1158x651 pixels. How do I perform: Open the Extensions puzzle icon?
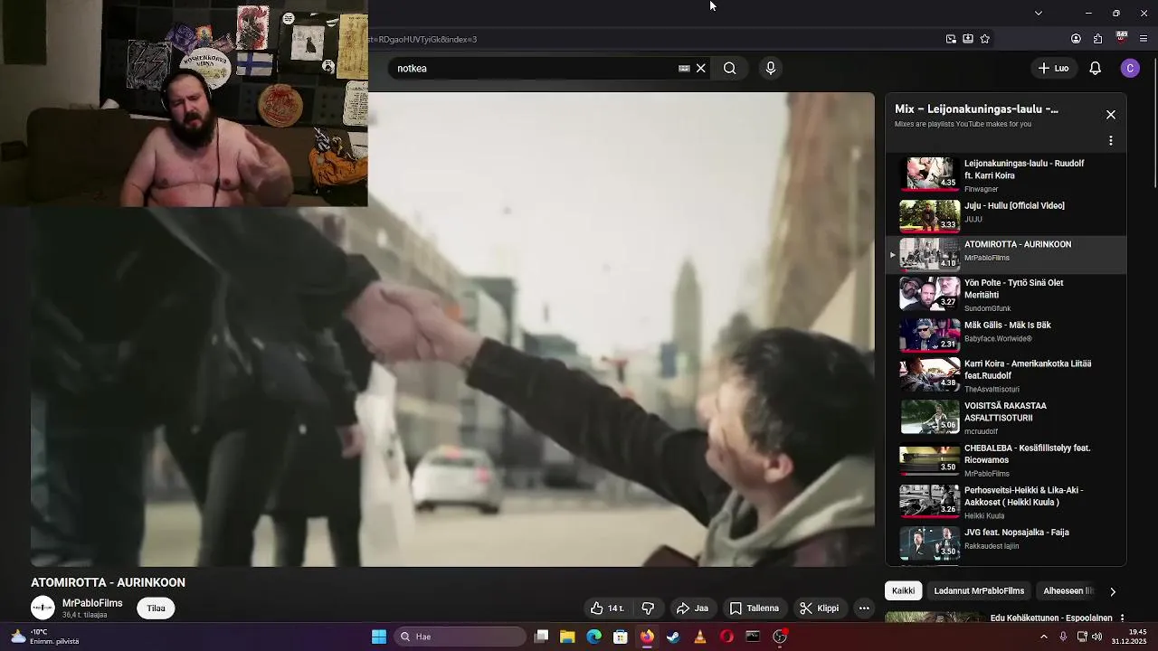pyautogui.click(x=1098, y=39)
